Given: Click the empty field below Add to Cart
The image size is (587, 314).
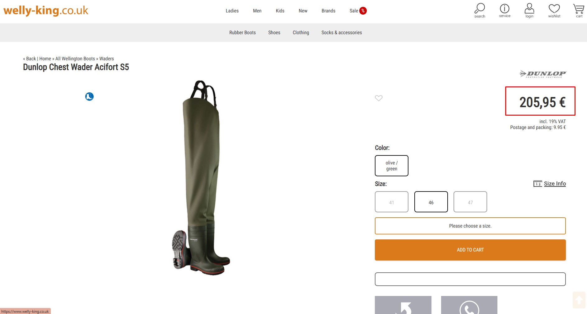Looking at the screenshot, I should (x=470, y=279).
